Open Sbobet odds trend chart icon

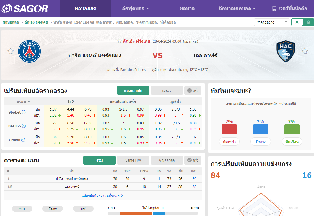(24, 112)
